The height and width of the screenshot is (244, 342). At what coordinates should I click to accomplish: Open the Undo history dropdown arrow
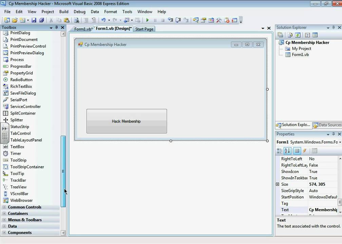click(x=109, y=20)
